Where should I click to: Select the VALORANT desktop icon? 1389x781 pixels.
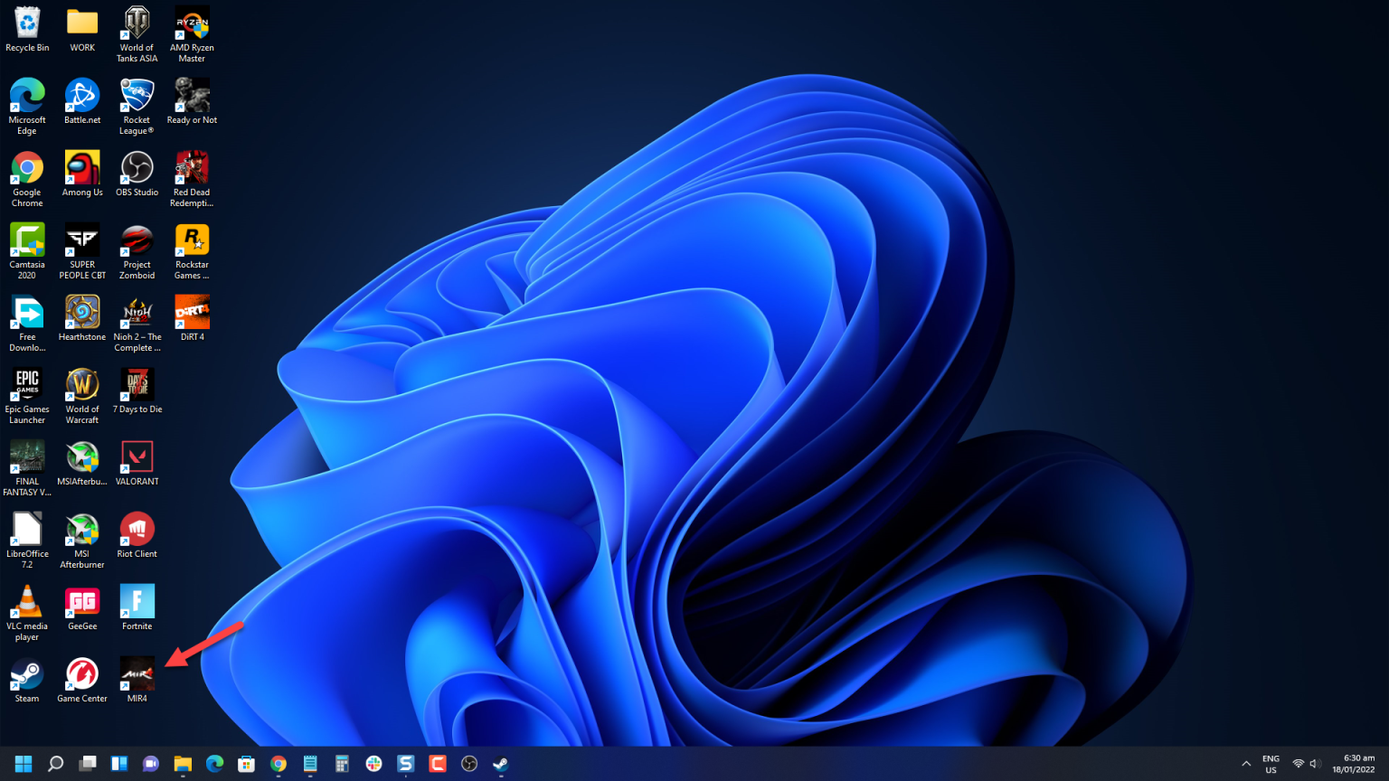coord(137,464)
